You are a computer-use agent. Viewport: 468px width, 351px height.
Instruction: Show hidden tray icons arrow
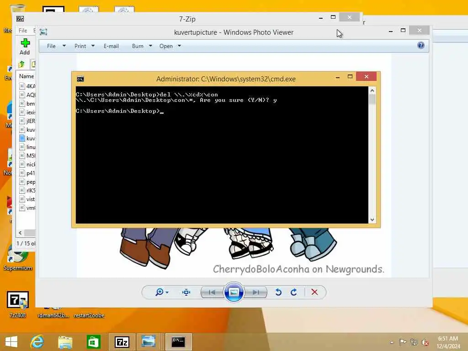pos(392,342)
